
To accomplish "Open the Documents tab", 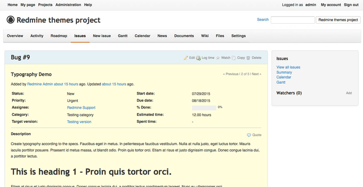I will pyautogui.click(x=184, y=36).
